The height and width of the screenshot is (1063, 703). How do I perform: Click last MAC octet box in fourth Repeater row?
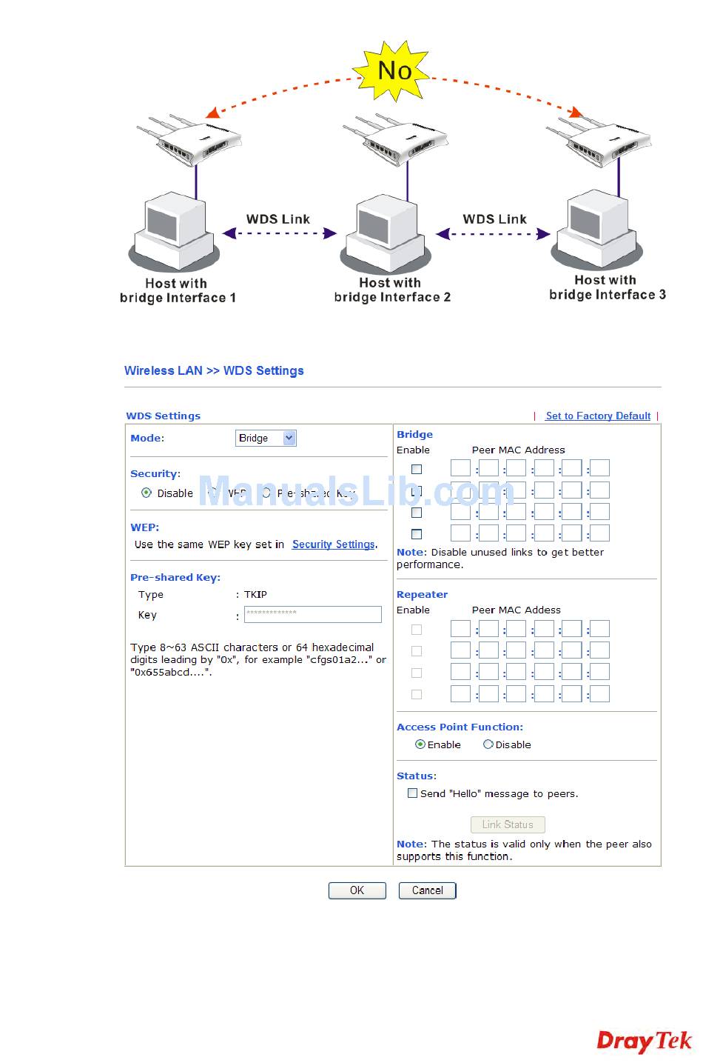(599, 693)
